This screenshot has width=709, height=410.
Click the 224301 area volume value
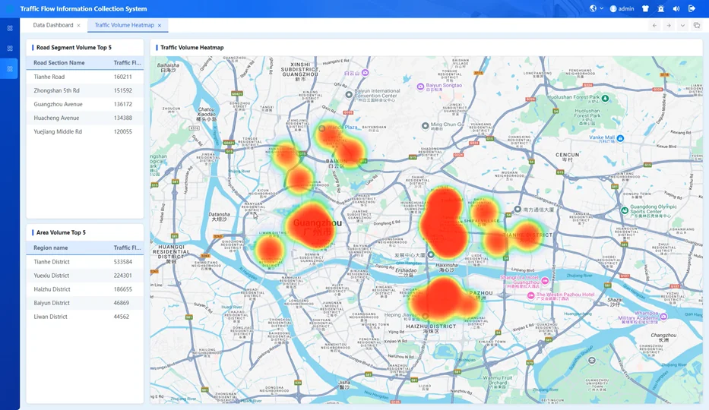123,276
